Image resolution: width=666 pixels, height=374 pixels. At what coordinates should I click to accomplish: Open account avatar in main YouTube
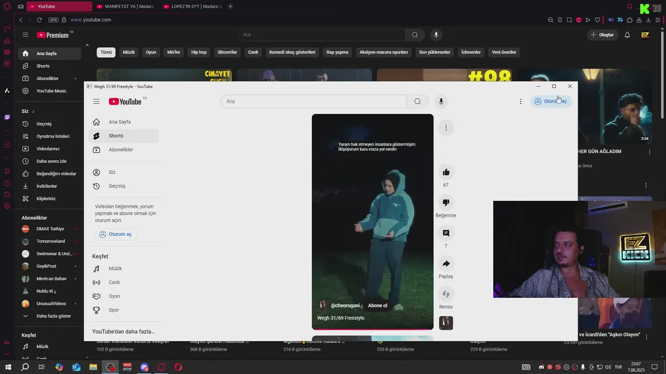pos(645,35)
